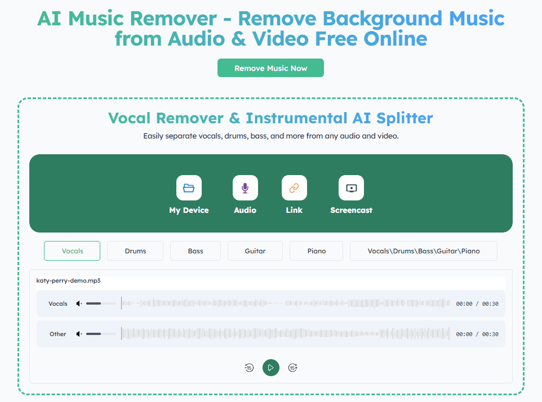Click the Vocals track label in the player

point(57,303)
